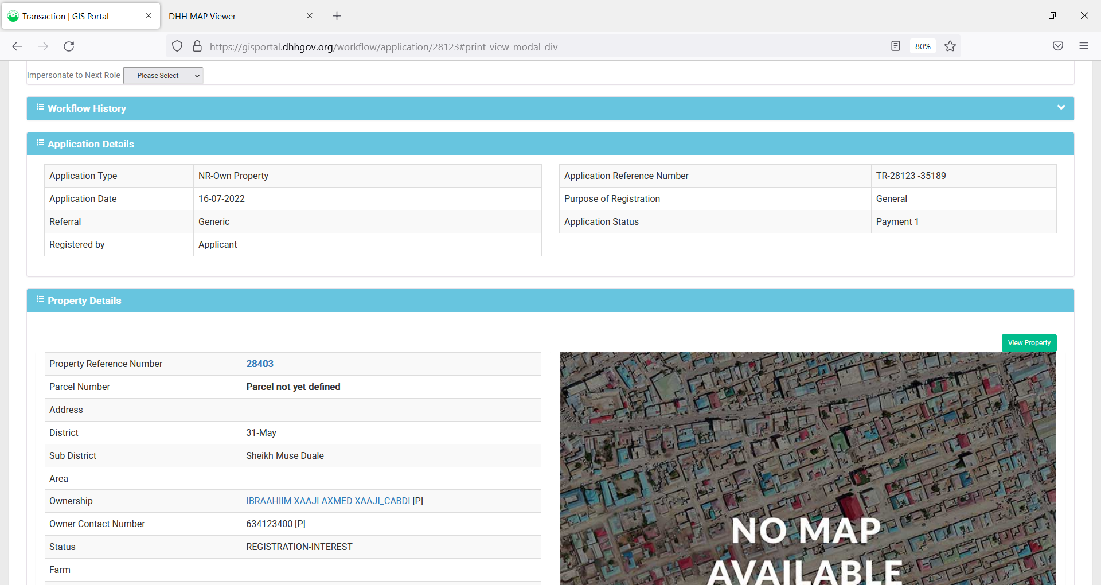The width and height of the screenshot is (1101, 585).
Task: Click the General purpose of registration value
Action: pyautogui.click(x=892, y=198)
